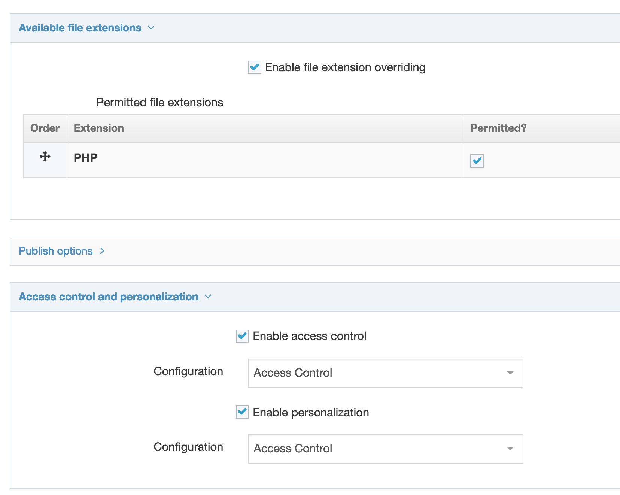Click the Extension column header

(99, 128)
